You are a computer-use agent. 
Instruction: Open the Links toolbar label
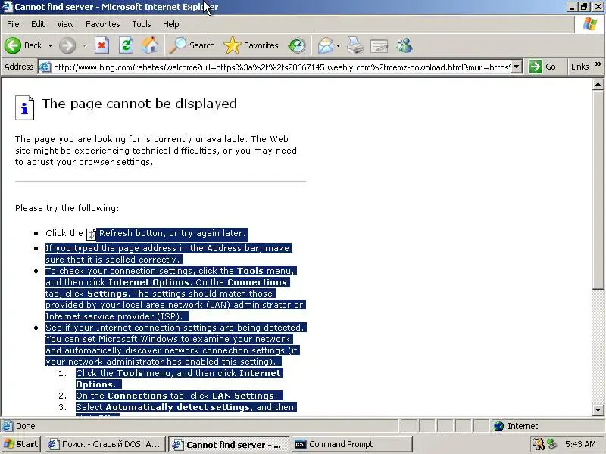pos(579,67)
